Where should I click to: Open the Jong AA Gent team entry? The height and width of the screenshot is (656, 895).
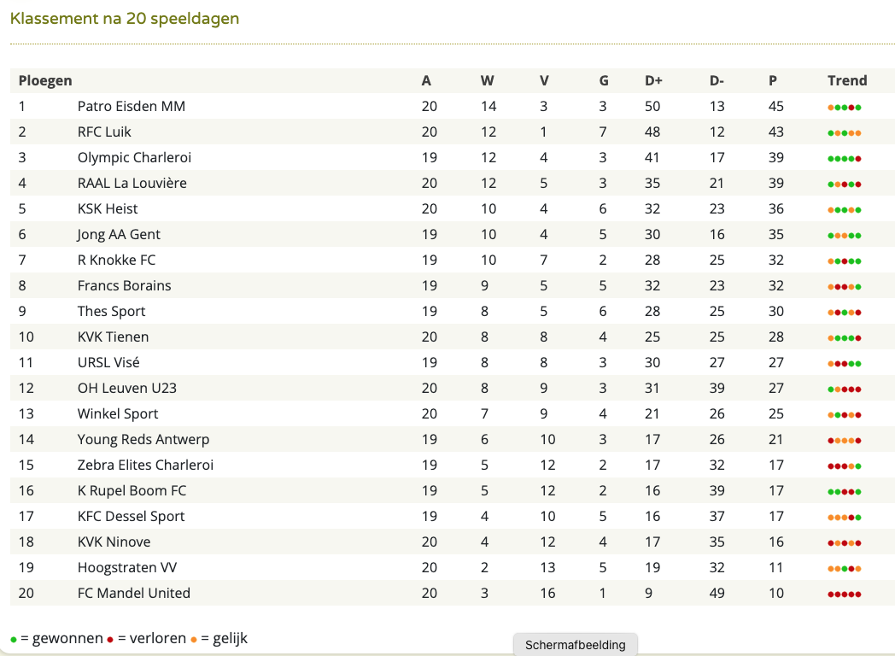pyautogui.click(x=119, y=235)
